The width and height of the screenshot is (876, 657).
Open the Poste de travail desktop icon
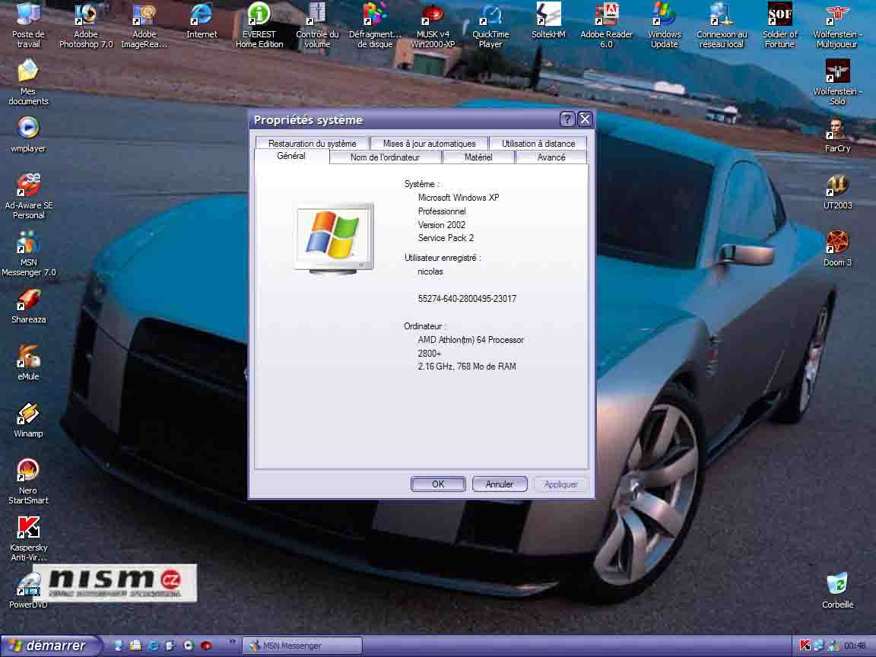point(28,25)
